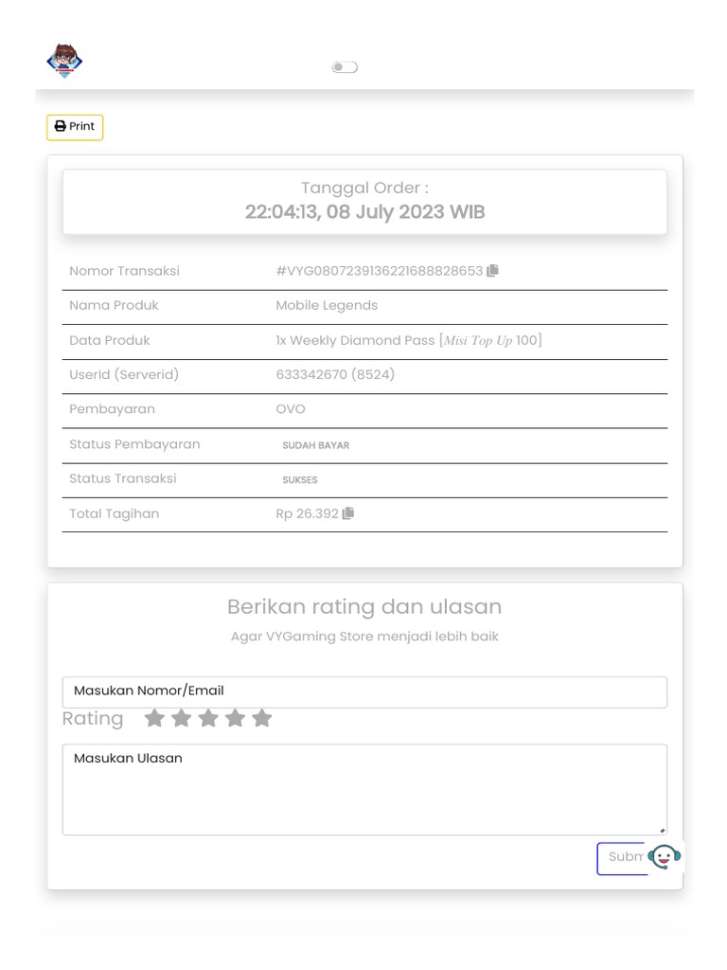Click the SUKSES transaction status badge
The height and width of the screenshot is (970, 727).
point(300,480)
